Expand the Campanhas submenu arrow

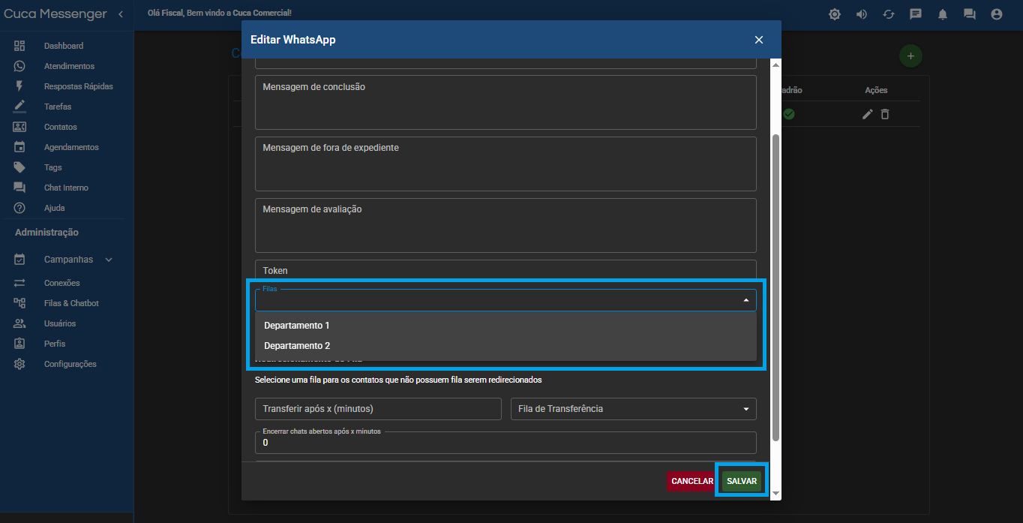click(x=109, y=260)
